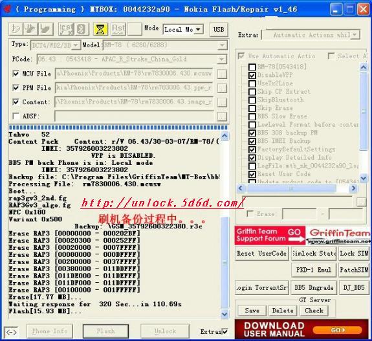
Task: Click the browse button beside PPM File
Action: point(222,88)
